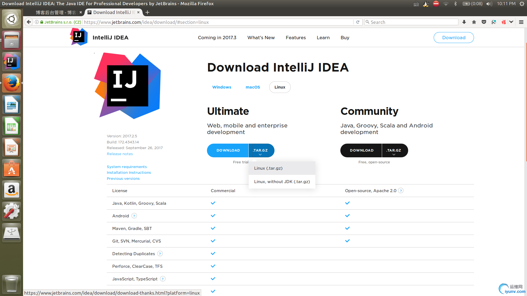This screenshot has height=296, width=527.
Task: Open battery indicator menu in top bar
Action: [x=472, y=4]
